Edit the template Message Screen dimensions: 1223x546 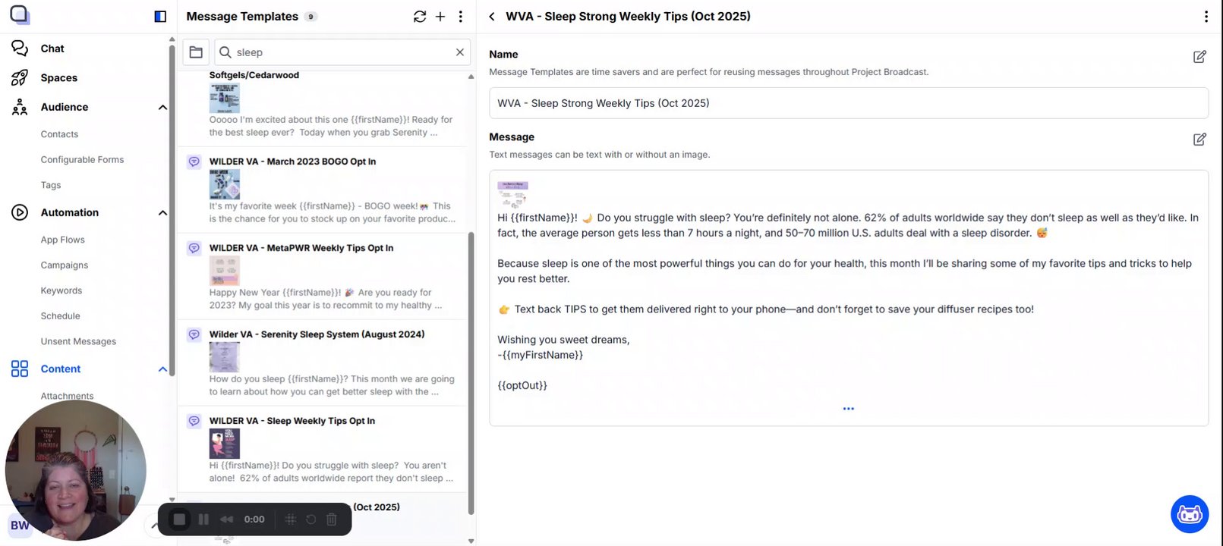point(1199,139)
